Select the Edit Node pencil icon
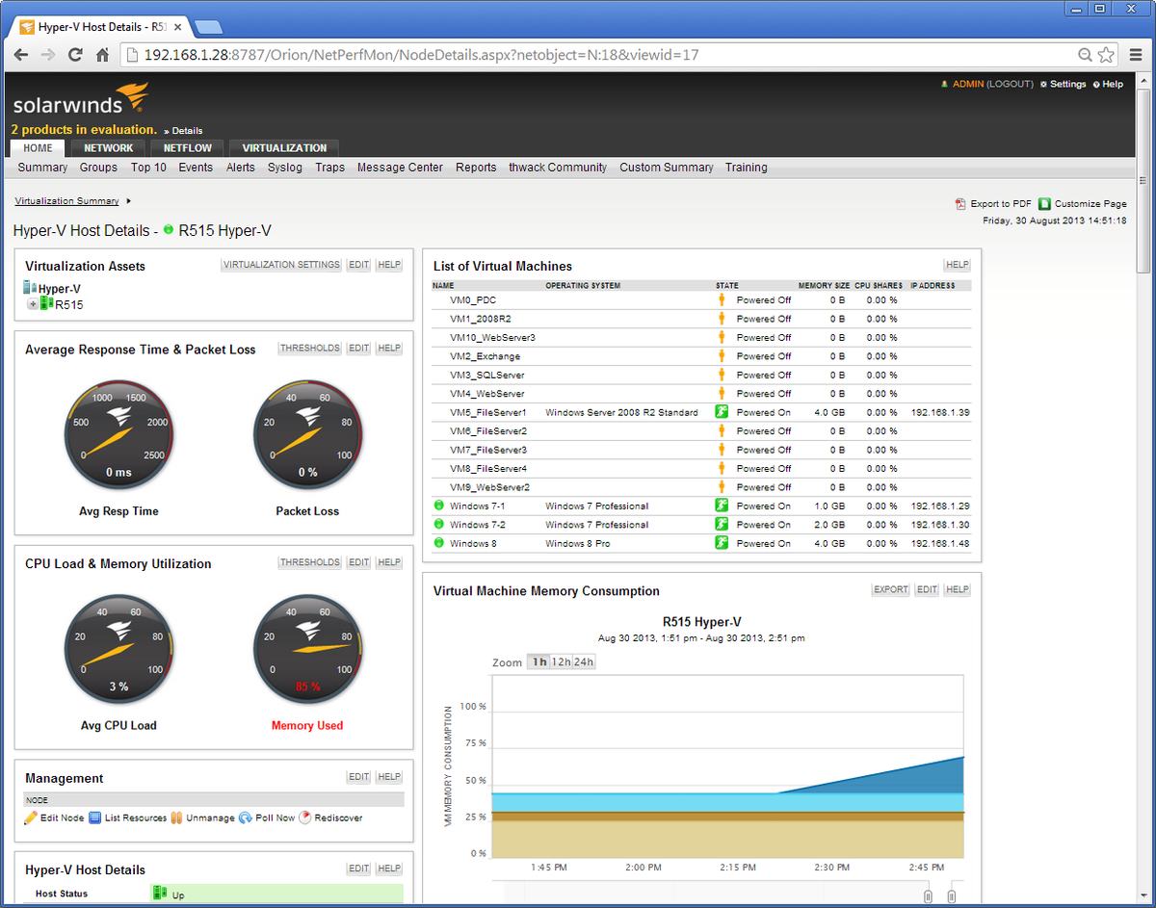 pos(29,817)
